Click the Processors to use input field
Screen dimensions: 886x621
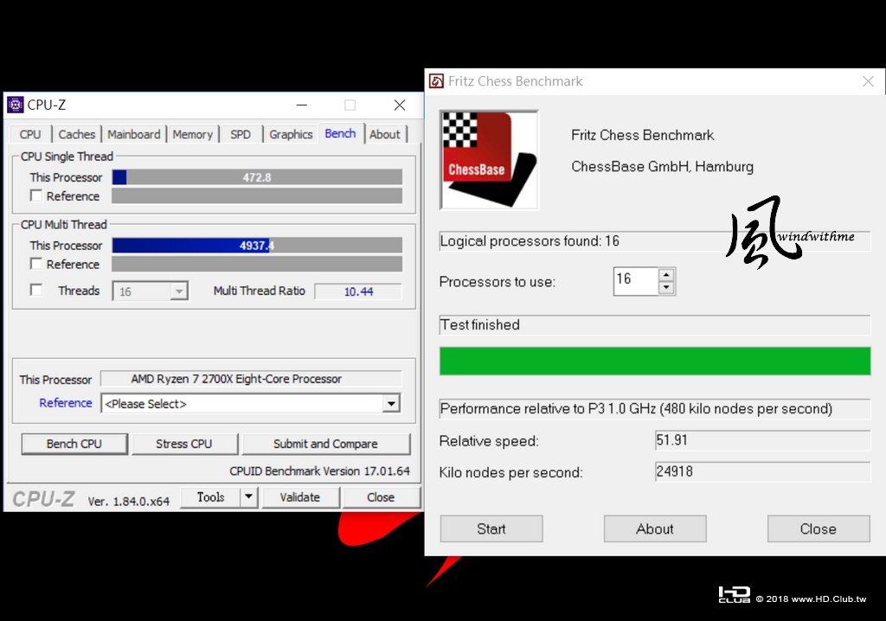tap(636, 281)
